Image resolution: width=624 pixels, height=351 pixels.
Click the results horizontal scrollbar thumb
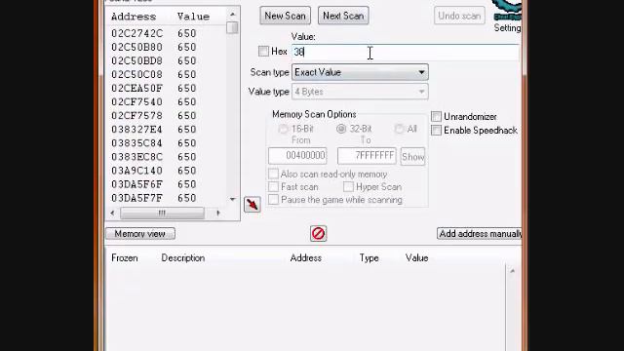click(x=162, y=213)
